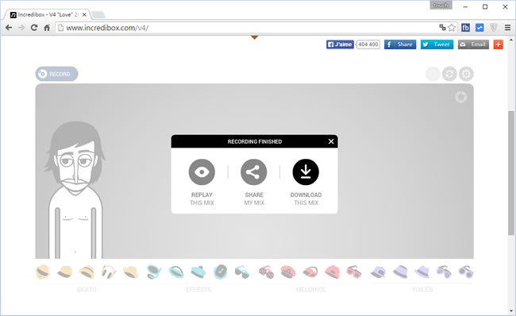Image resolution: width=516 pixels, height=316 pixels.
Task: Select the red beanie Melodies icon
Action: (x=332, y=272)
